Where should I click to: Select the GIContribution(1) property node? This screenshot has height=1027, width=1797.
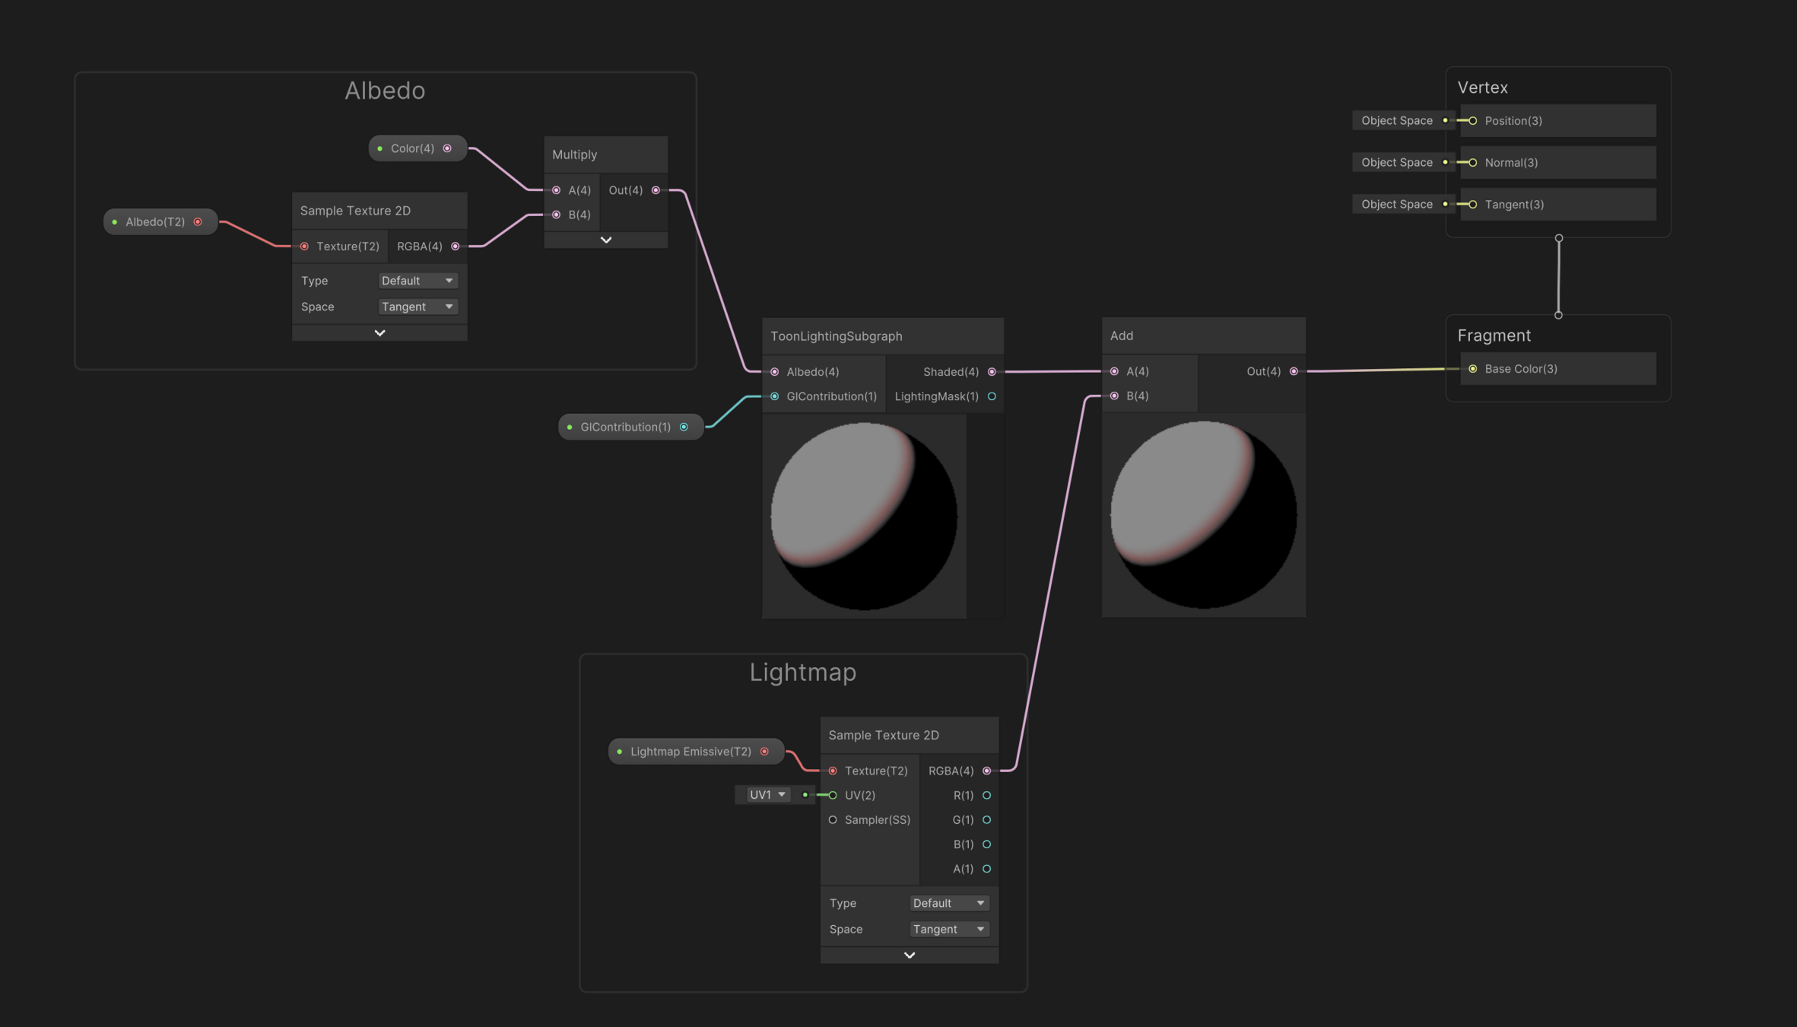pos(625,428)
